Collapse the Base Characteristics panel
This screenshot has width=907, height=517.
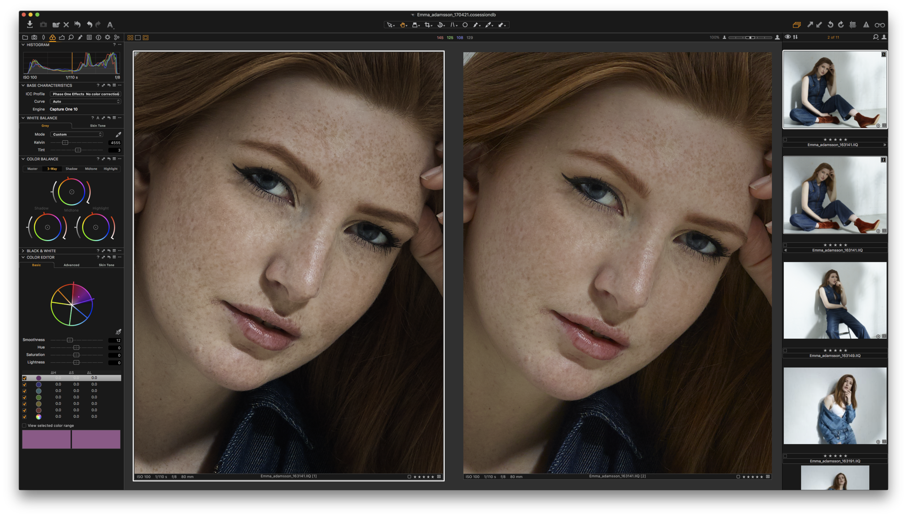23,86
